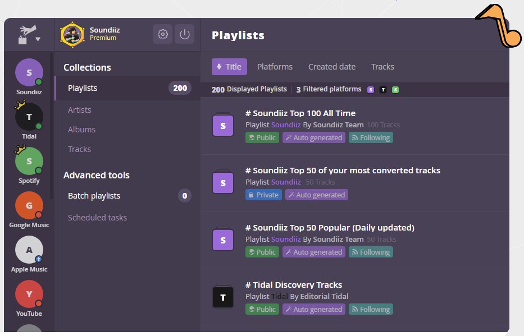Viewport: 524px width, 336px height.
Task: Sort playlists by Created date
Action: pyautogui.click(x=332, y=67)
